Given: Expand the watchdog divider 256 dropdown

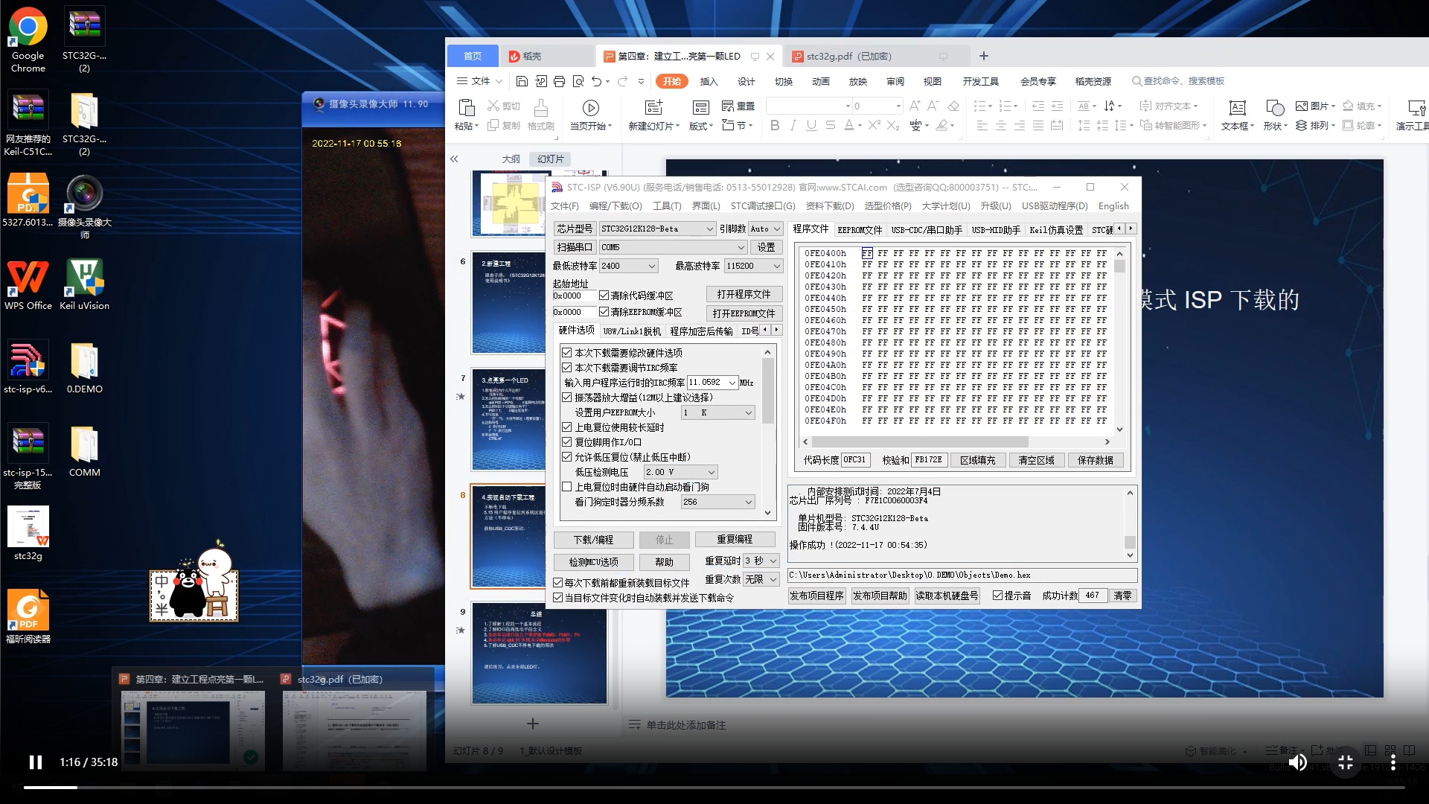Looking at the screenshot, I should 749,502.
